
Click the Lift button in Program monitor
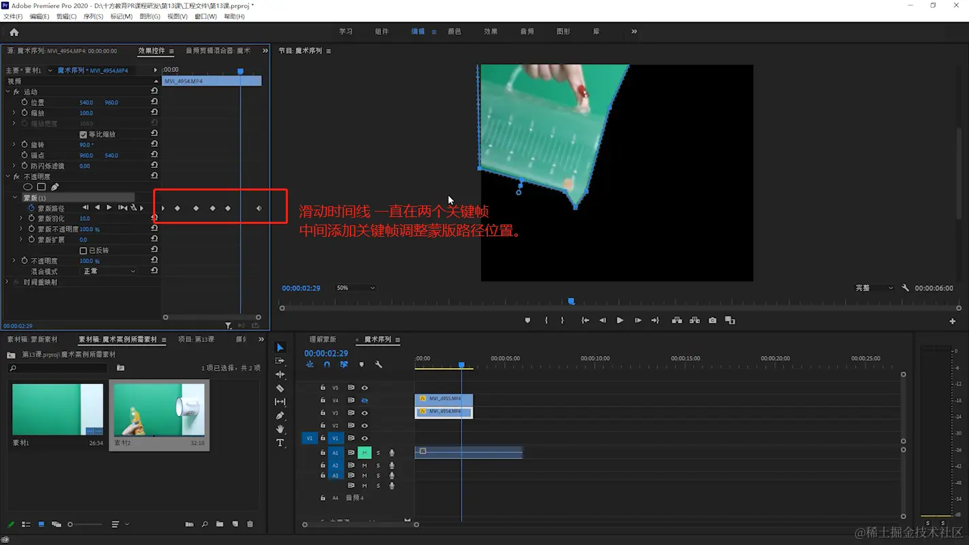tap(676, 320)
